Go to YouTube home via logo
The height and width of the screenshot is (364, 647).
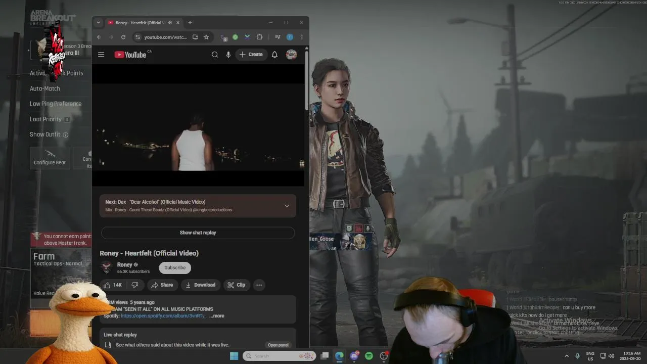click(130, 55)
